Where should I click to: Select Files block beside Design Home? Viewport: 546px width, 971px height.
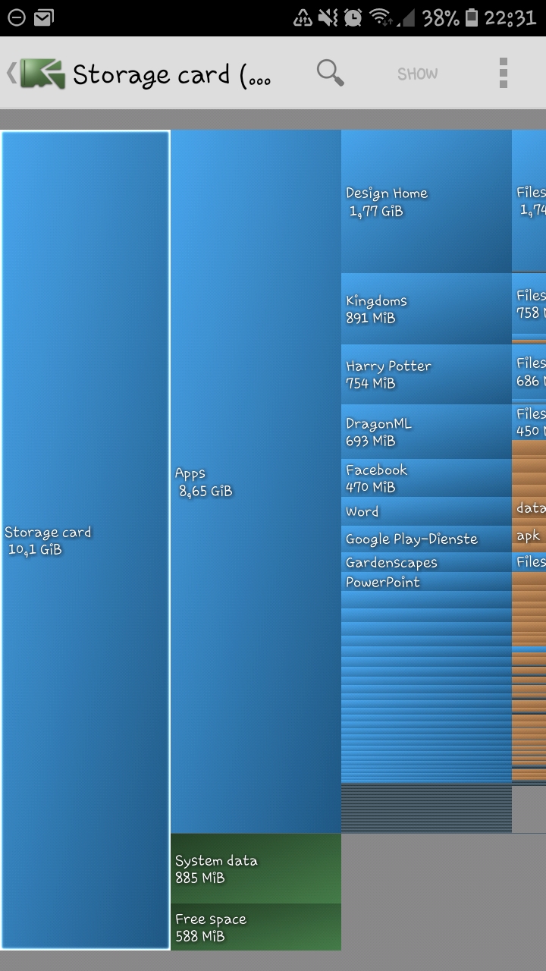tap(529, 202)
